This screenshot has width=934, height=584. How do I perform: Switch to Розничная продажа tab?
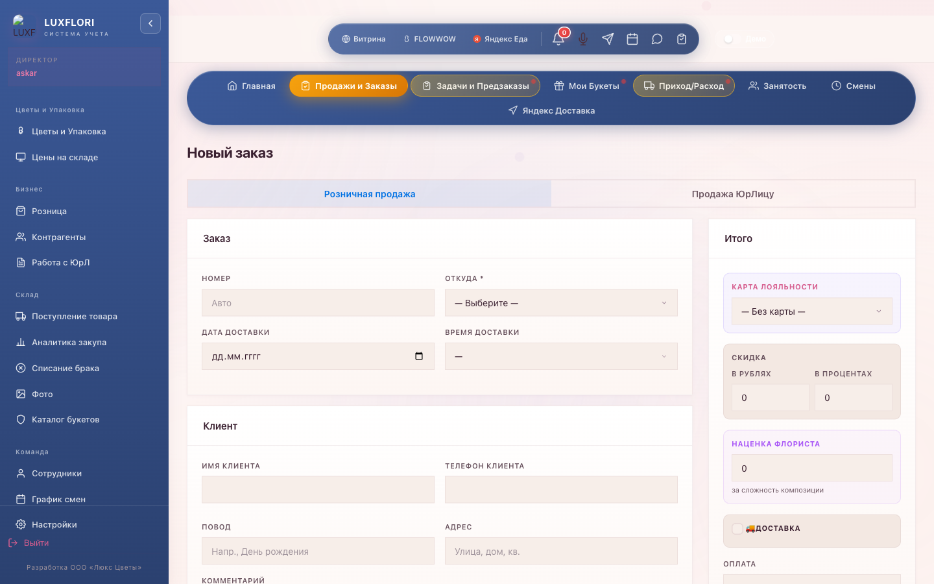[369, 194]
